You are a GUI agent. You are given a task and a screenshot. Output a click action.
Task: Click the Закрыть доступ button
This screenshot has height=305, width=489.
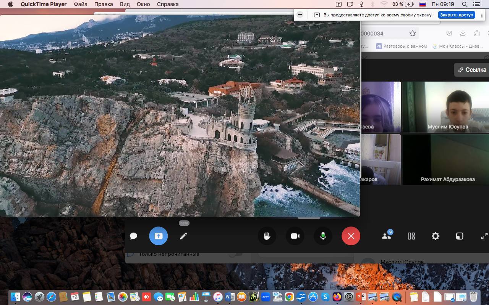[457, 15]
